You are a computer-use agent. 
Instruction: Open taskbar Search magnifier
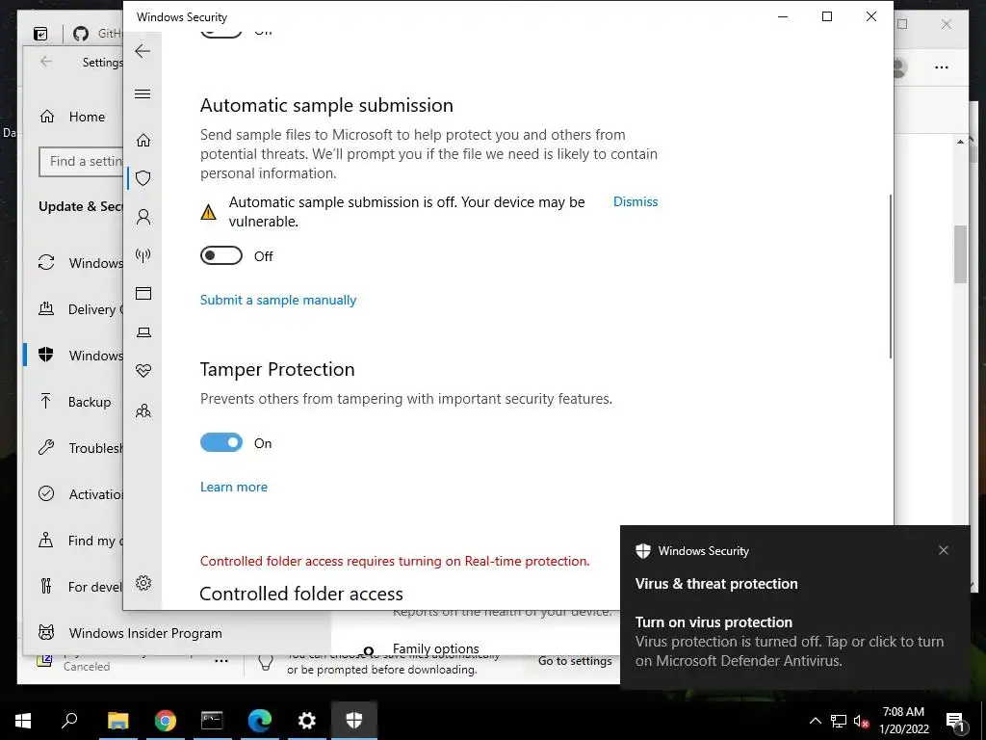(69, 720)
